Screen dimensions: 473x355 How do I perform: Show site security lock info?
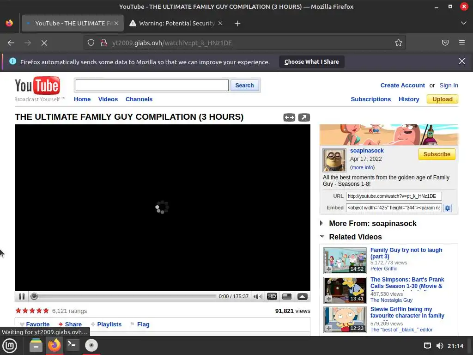[104, 43]
